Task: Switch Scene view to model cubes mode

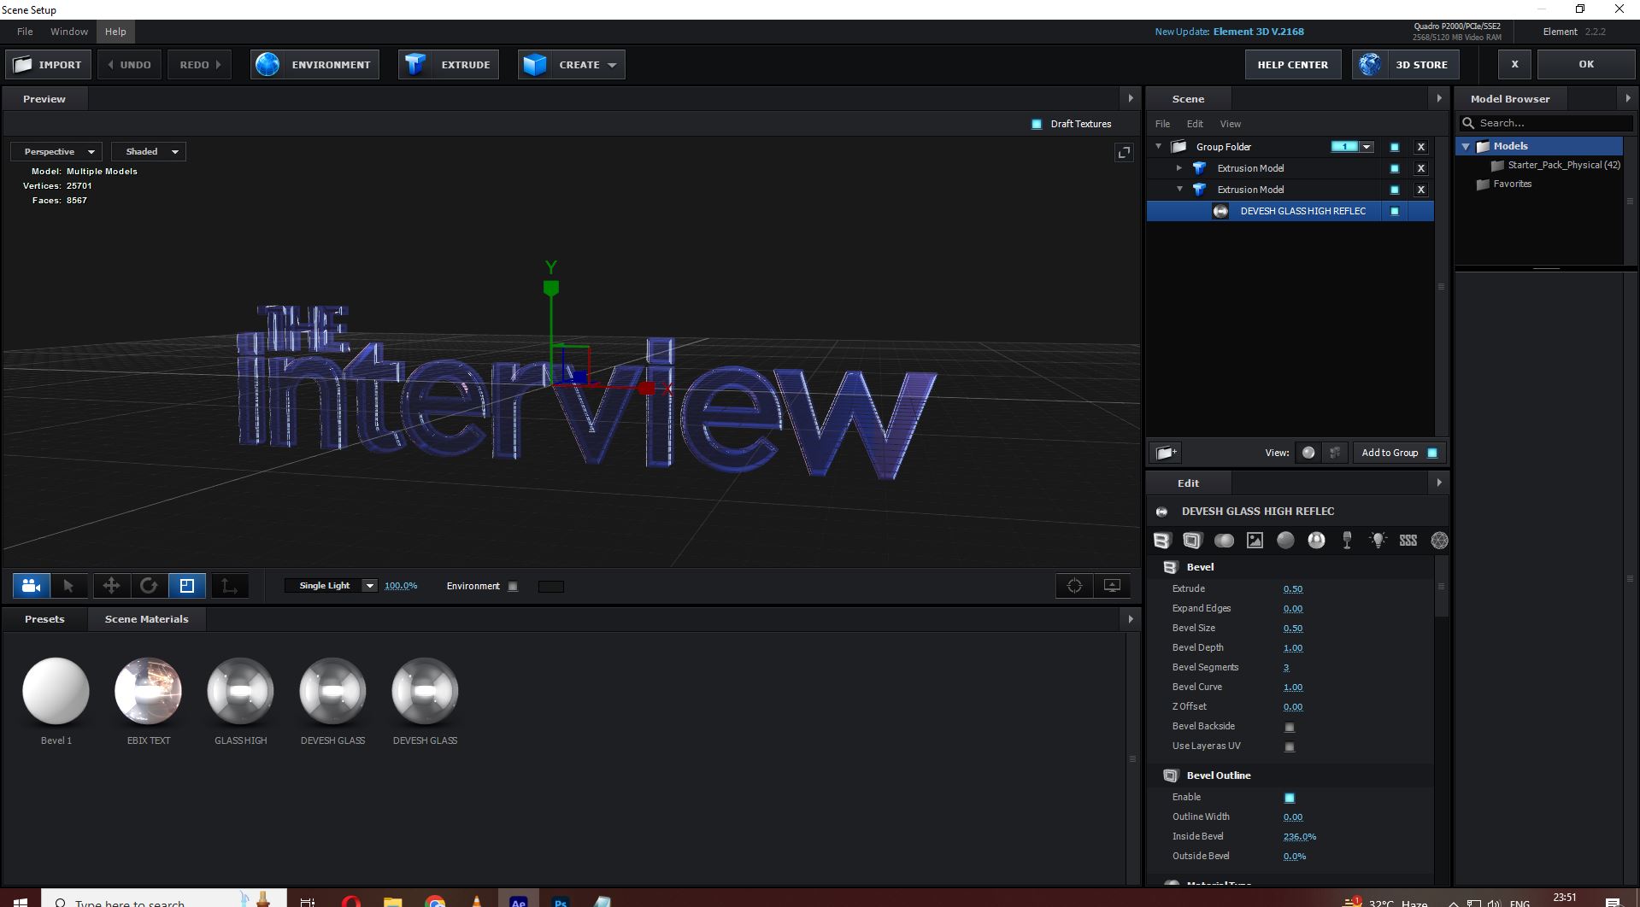Action: point(1335,453)
